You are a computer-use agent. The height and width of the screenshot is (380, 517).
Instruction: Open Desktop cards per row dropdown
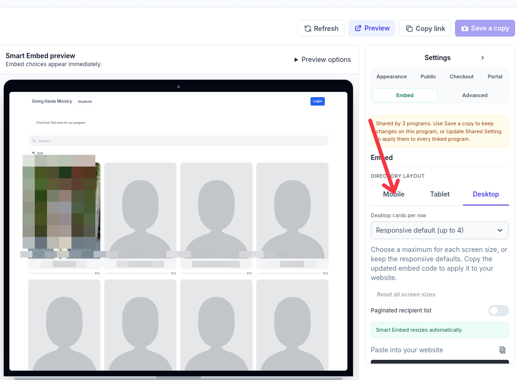(439, 230)
